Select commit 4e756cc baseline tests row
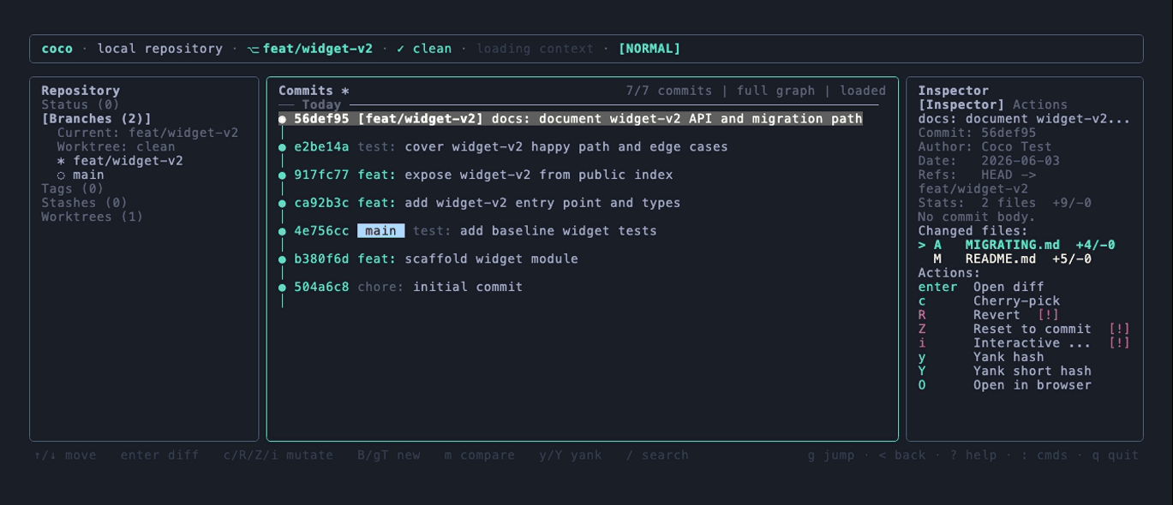Viewport: 1173px width, 505px height. 468,231
